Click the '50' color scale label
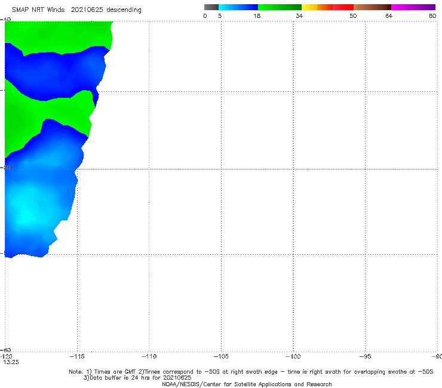 click(353, 16)
